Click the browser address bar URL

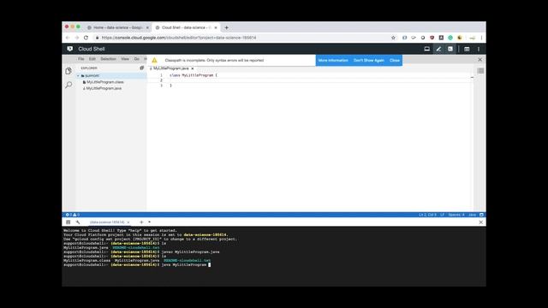point(179,38)
